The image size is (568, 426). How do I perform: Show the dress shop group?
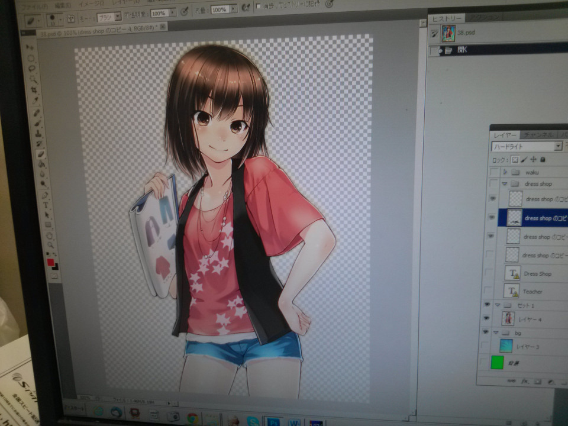[x=493, y=183]
